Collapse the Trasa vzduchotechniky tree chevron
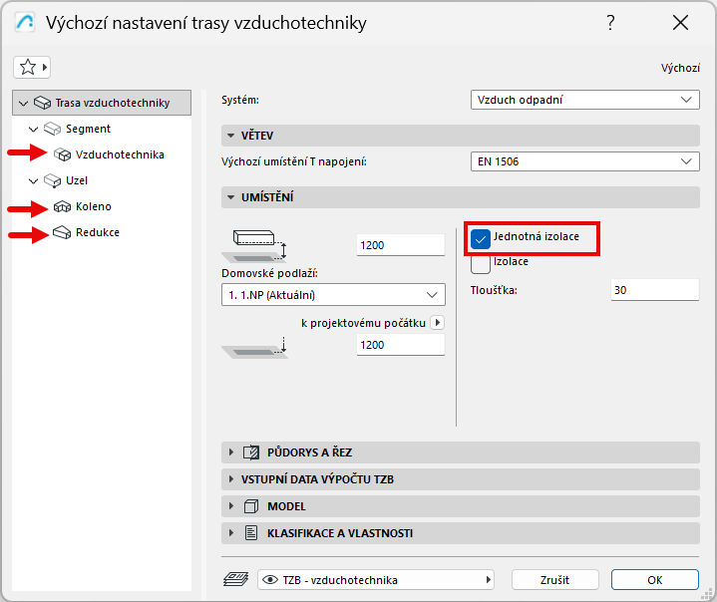The image size is (717, 602). [x=23, y=104]
